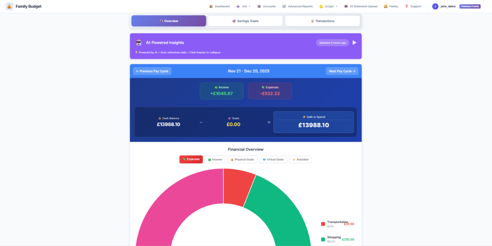Click the Premium Family badge

(470, 6)
